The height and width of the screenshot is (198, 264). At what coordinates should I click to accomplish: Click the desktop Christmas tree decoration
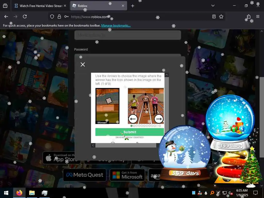click(x=251, y=167)
